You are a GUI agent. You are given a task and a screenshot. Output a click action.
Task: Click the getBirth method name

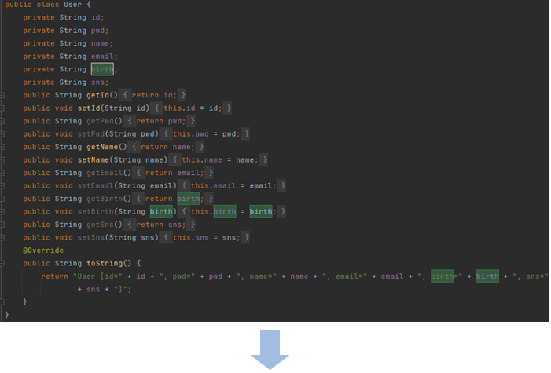click(x=105, y=199)
